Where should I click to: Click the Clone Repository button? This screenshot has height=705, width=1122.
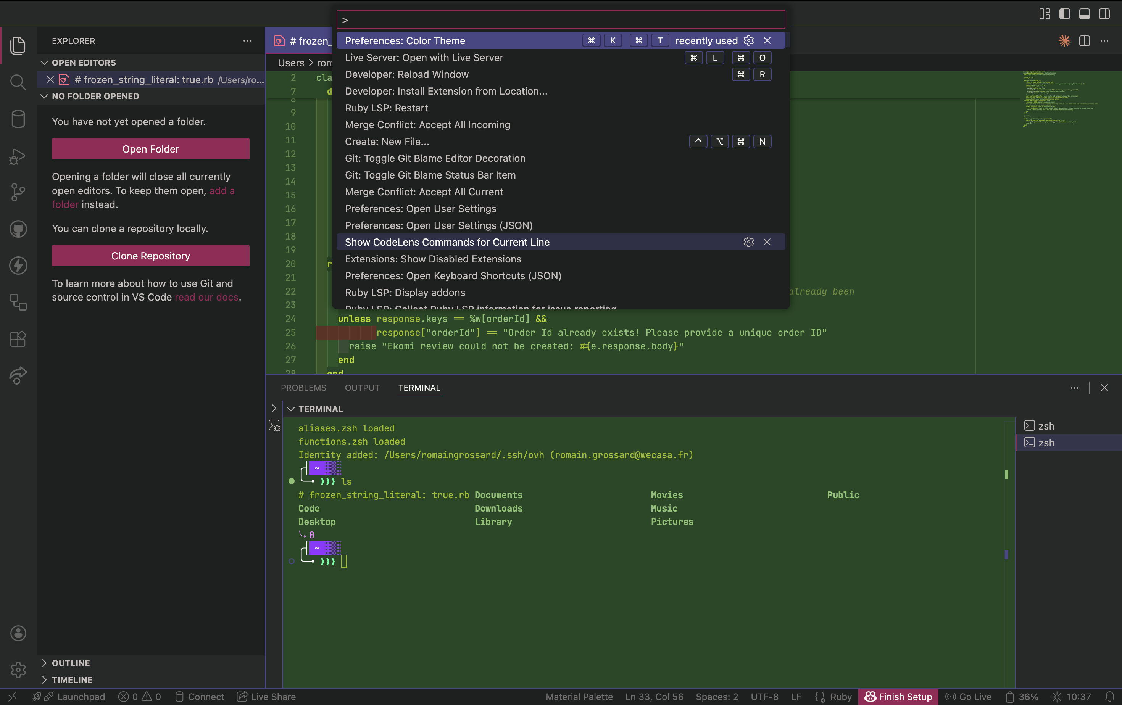[150, 256]
